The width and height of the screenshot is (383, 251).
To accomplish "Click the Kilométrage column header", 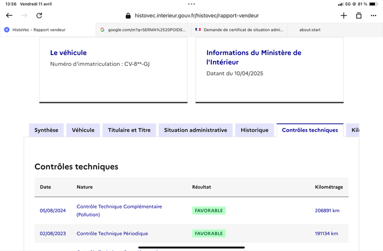I will pos(329,187).
